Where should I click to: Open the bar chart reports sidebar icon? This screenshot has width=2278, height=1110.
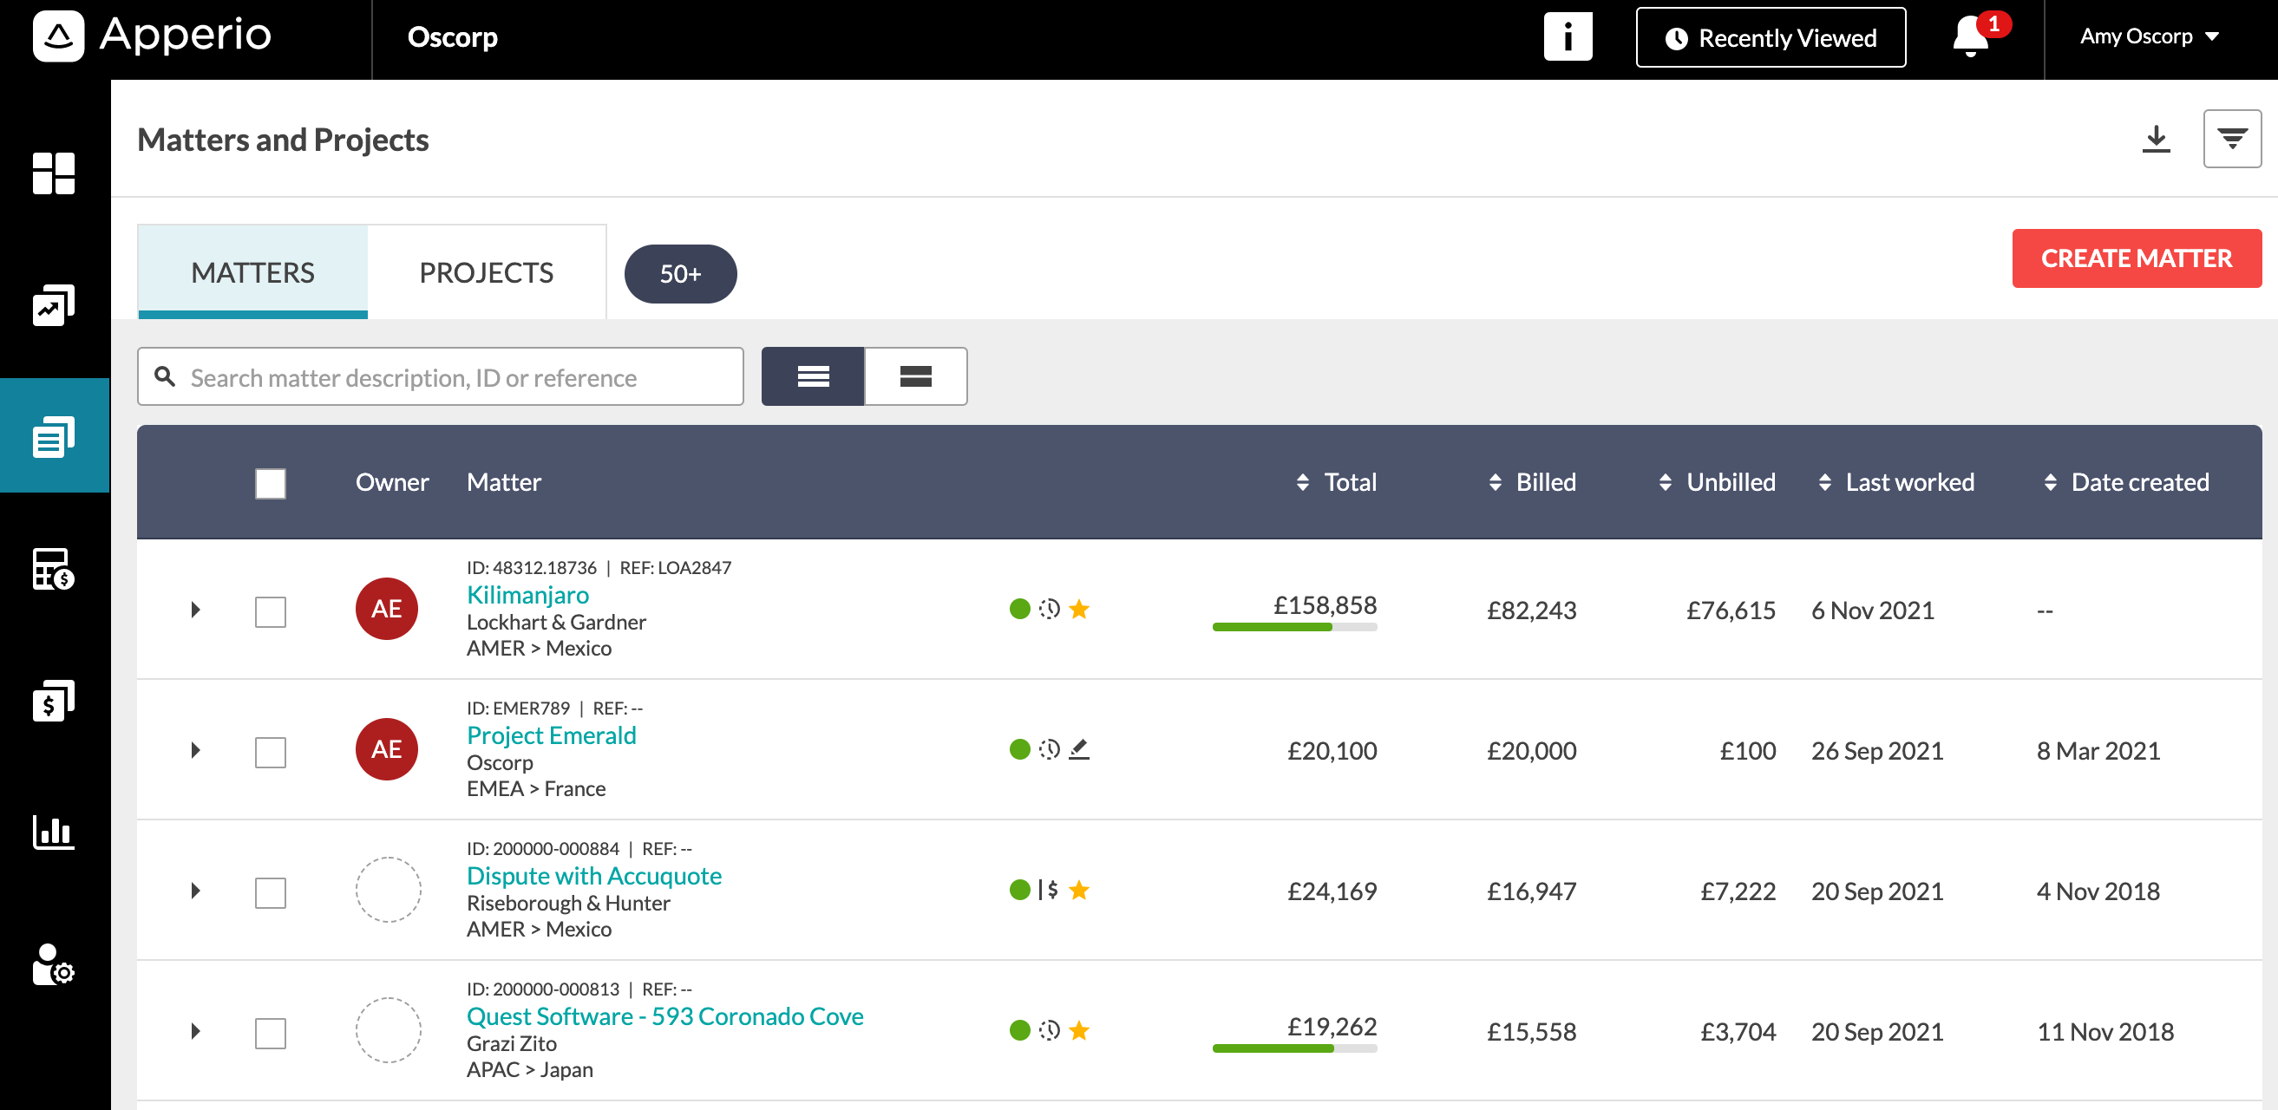pos(54,832)
